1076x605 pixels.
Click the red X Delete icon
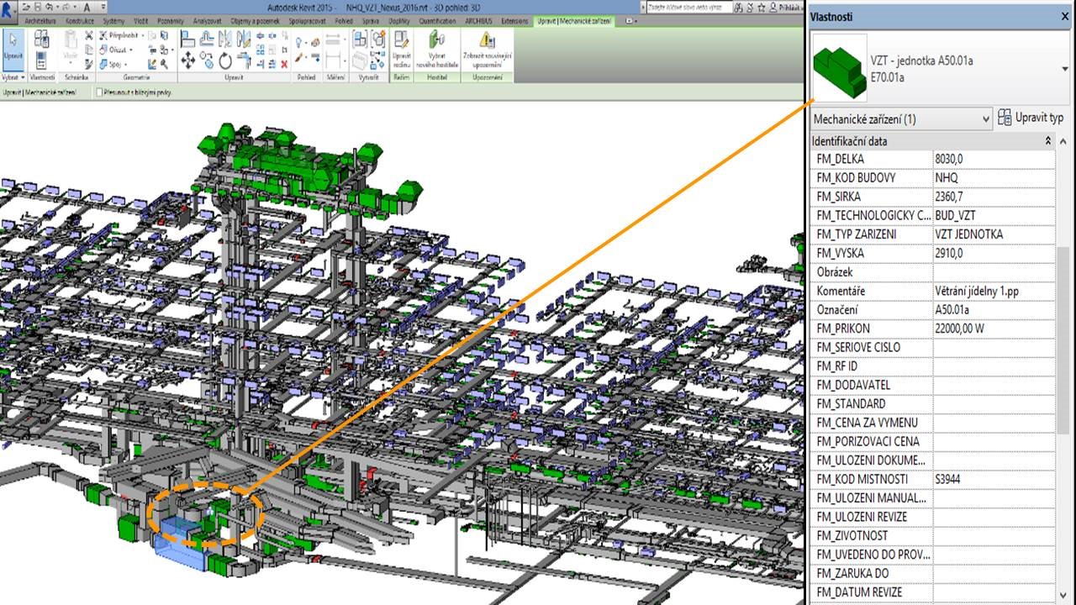(284, 64)
